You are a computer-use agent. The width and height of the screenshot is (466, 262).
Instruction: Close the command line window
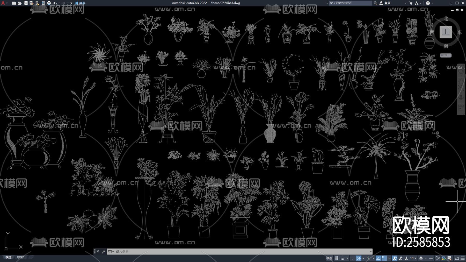click(98, 251)
